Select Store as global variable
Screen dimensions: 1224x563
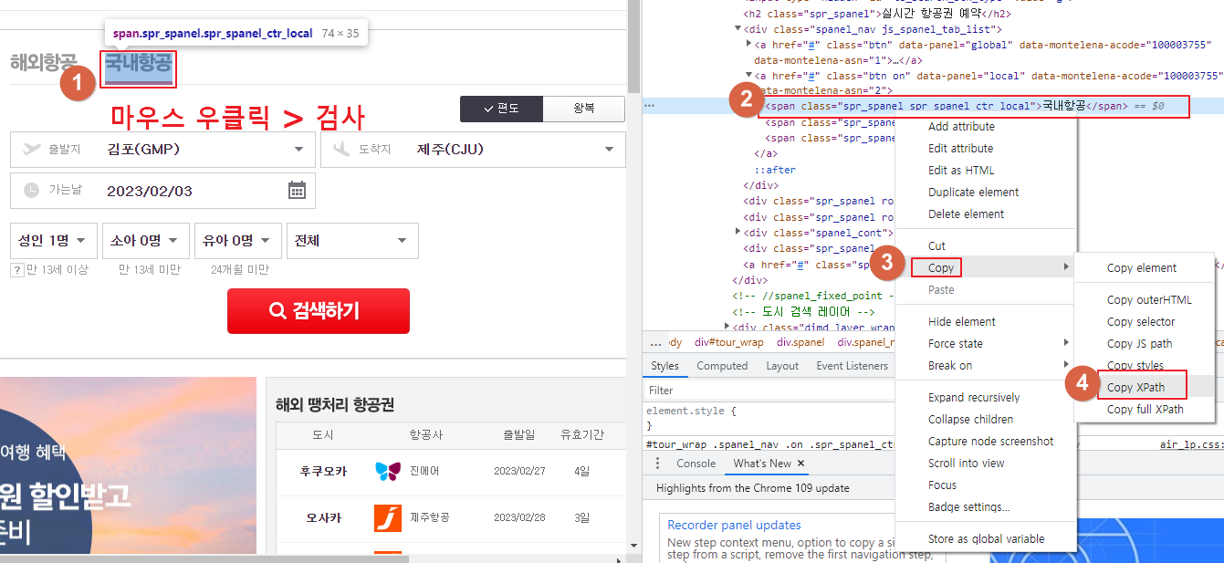pos(986,539)
